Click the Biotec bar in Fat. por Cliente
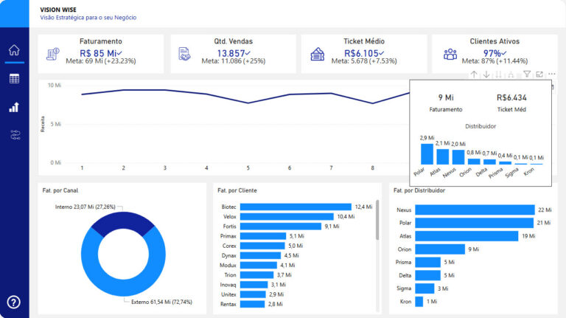Image resolution: width=566 pixels, height=318 pixels. pos(296,207)
